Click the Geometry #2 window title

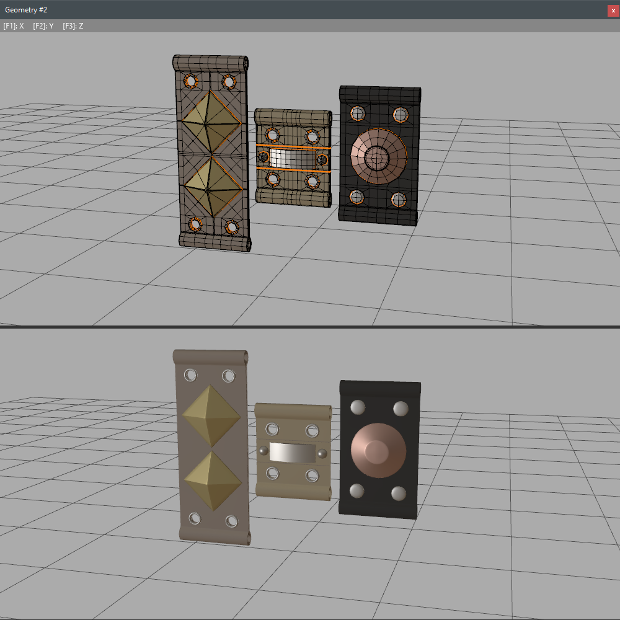click(26, 9)
